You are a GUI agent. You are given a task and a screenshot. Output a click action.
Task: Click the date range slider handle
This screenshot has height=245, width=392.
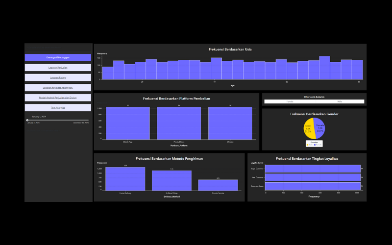click(27, 120)
